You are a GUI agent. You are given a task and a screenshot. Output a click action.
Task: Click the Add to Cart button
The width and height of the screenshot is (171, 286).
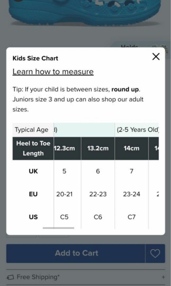[76, 253]
